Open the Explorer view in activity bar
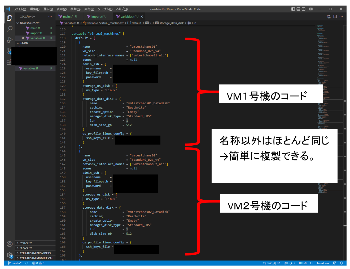The height and width of the screenshot is (269, 350). 10,18
